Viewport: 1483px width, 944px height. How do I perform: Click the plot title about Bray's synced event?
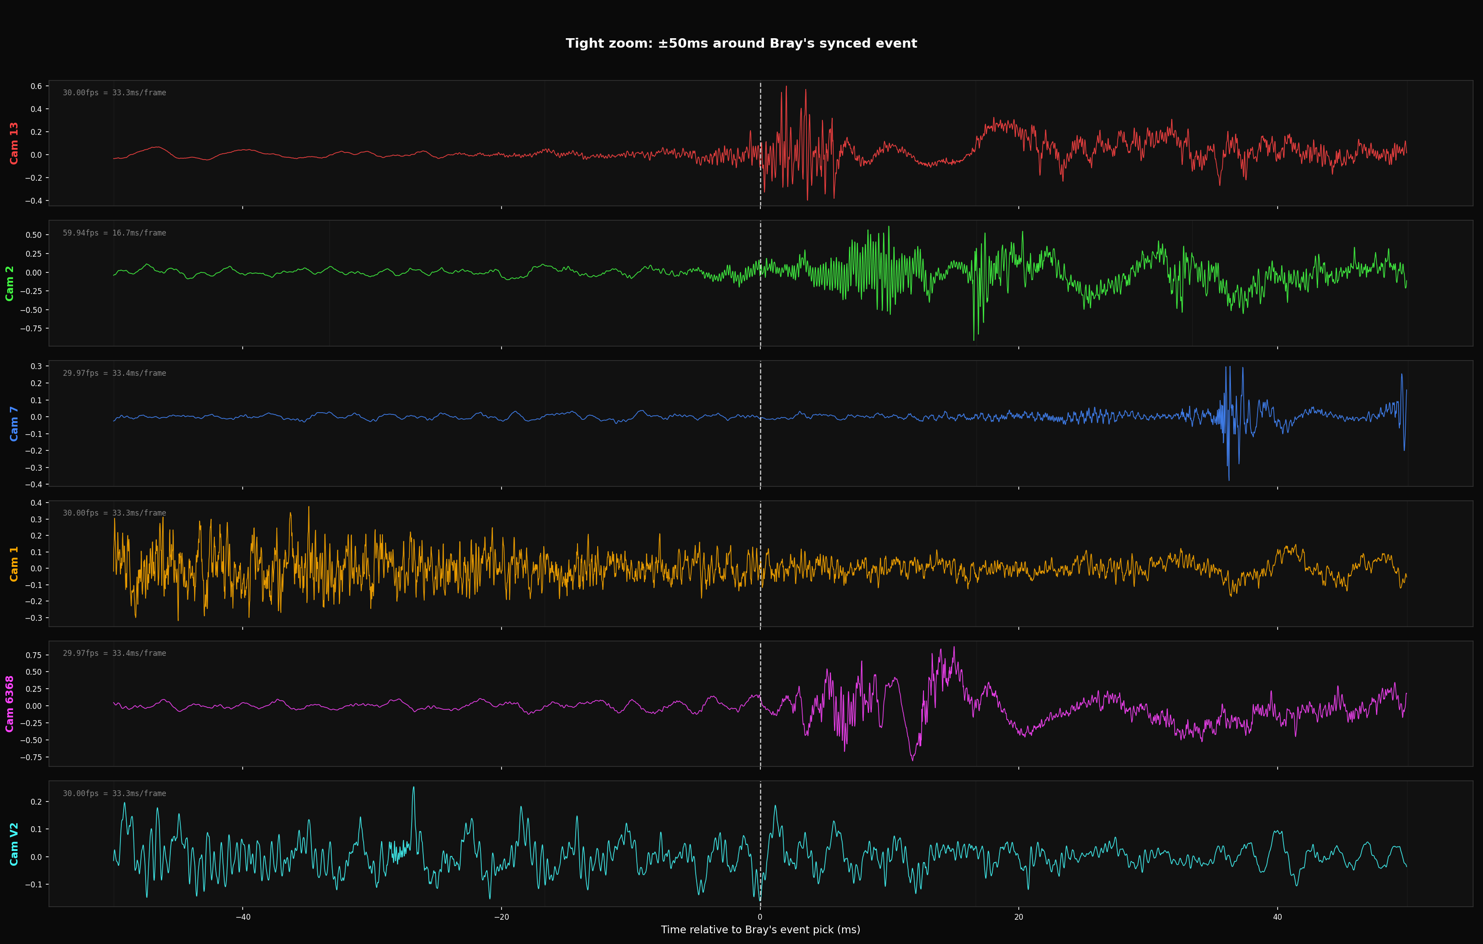[x=741, y=43]
